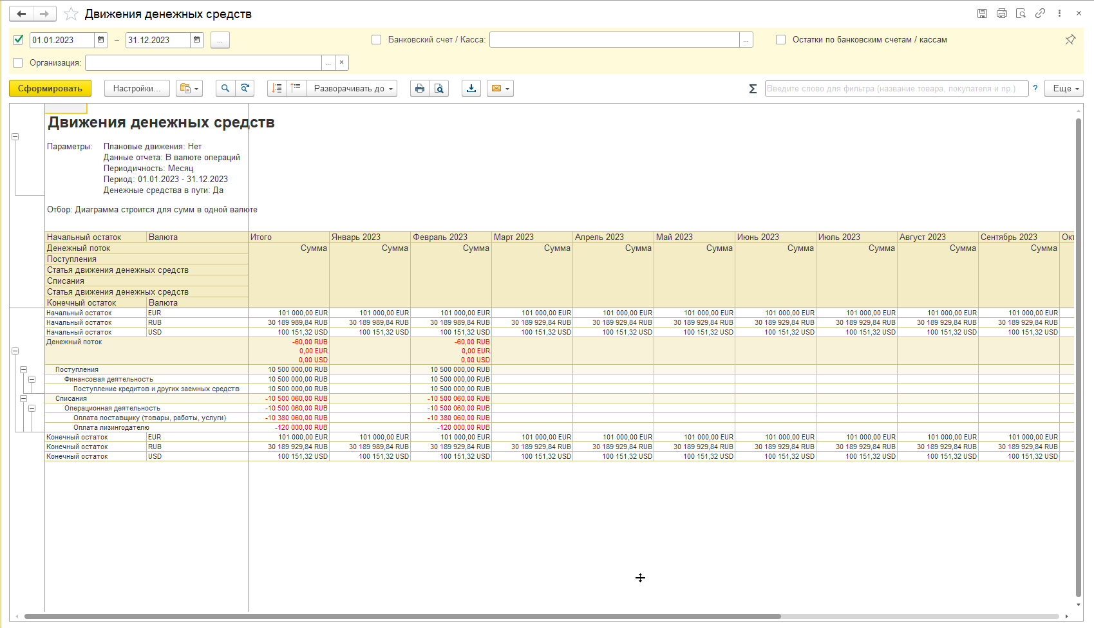1094x628 pixels.
Task: Open help for filter (question mark)
Action: coord(1035,89)
